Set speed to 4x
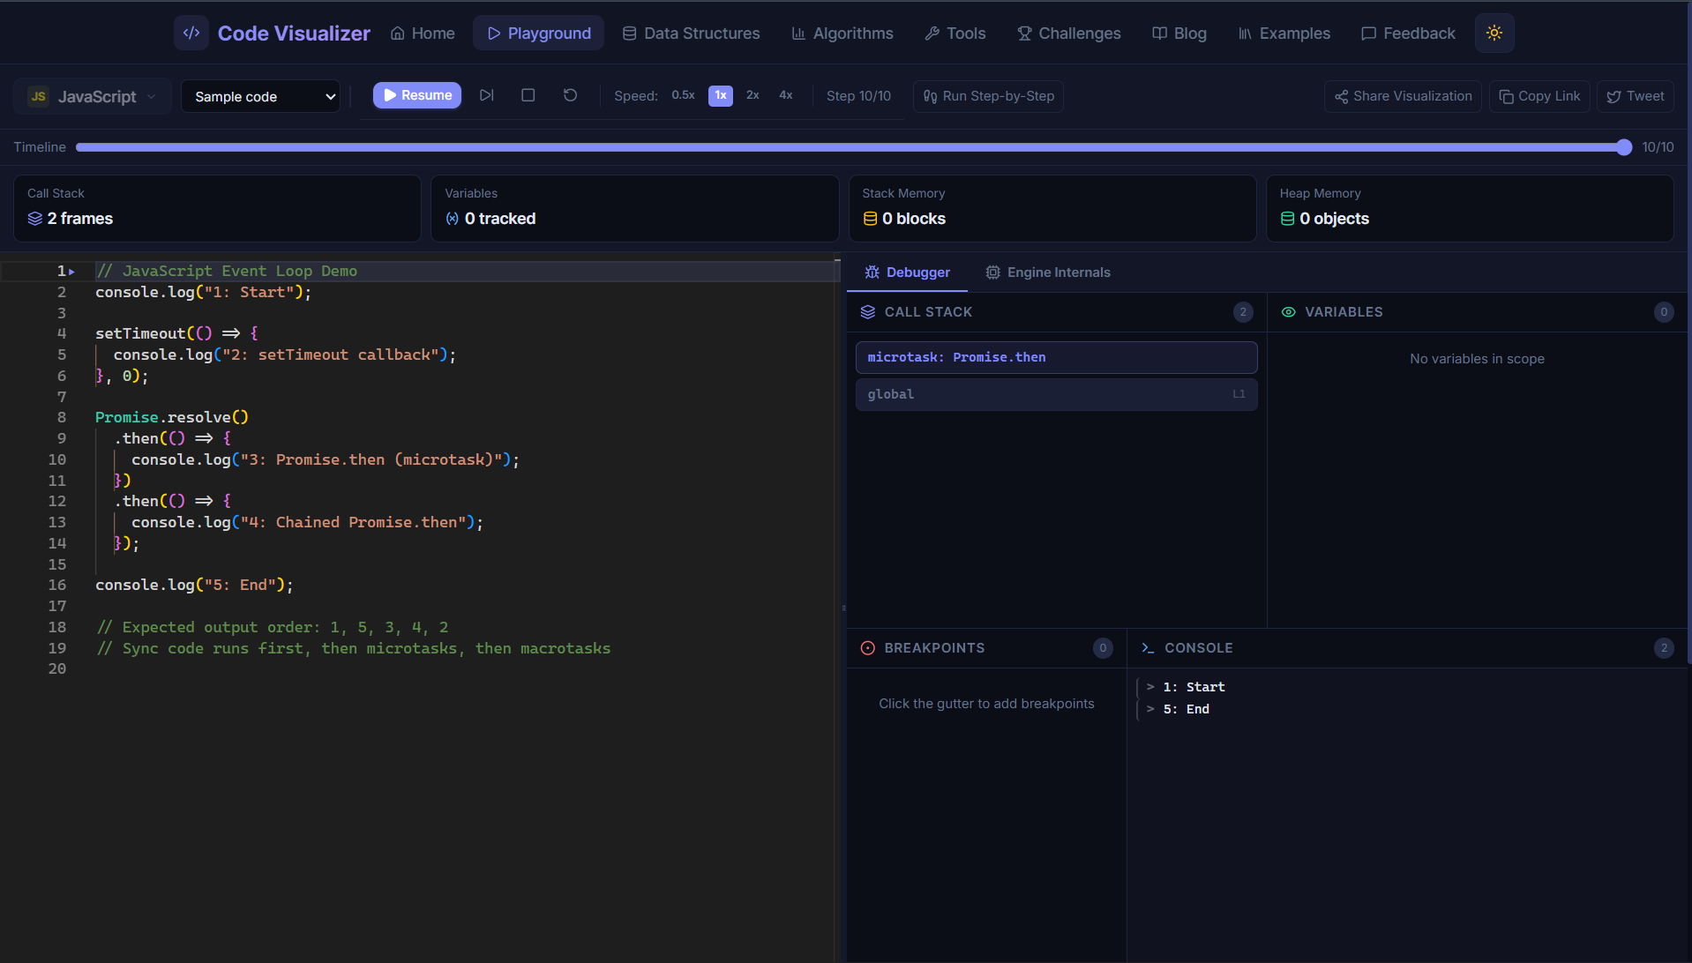The height and width of the screenshot is (963, 1692). 786,95
